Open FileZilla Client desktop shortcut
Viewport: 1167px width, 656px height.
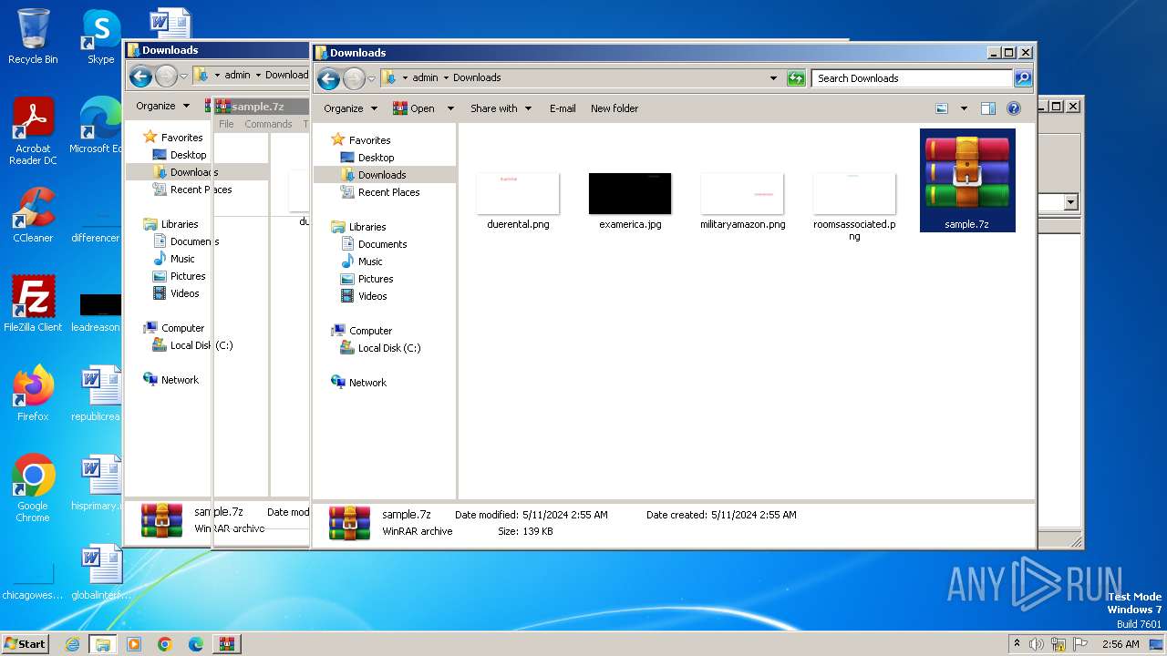(x=33, y=303)
